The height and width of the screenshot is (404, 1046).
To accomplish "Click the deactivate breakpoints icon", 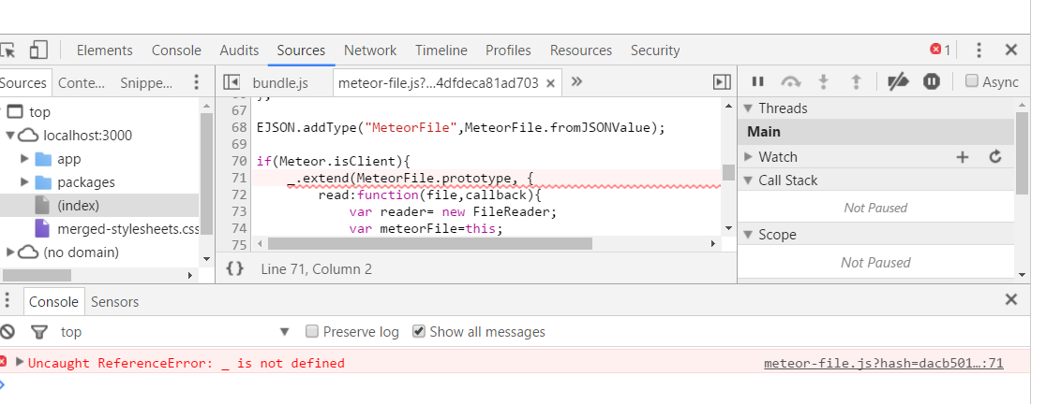I will pyautogui.click(x=898, y=82).
